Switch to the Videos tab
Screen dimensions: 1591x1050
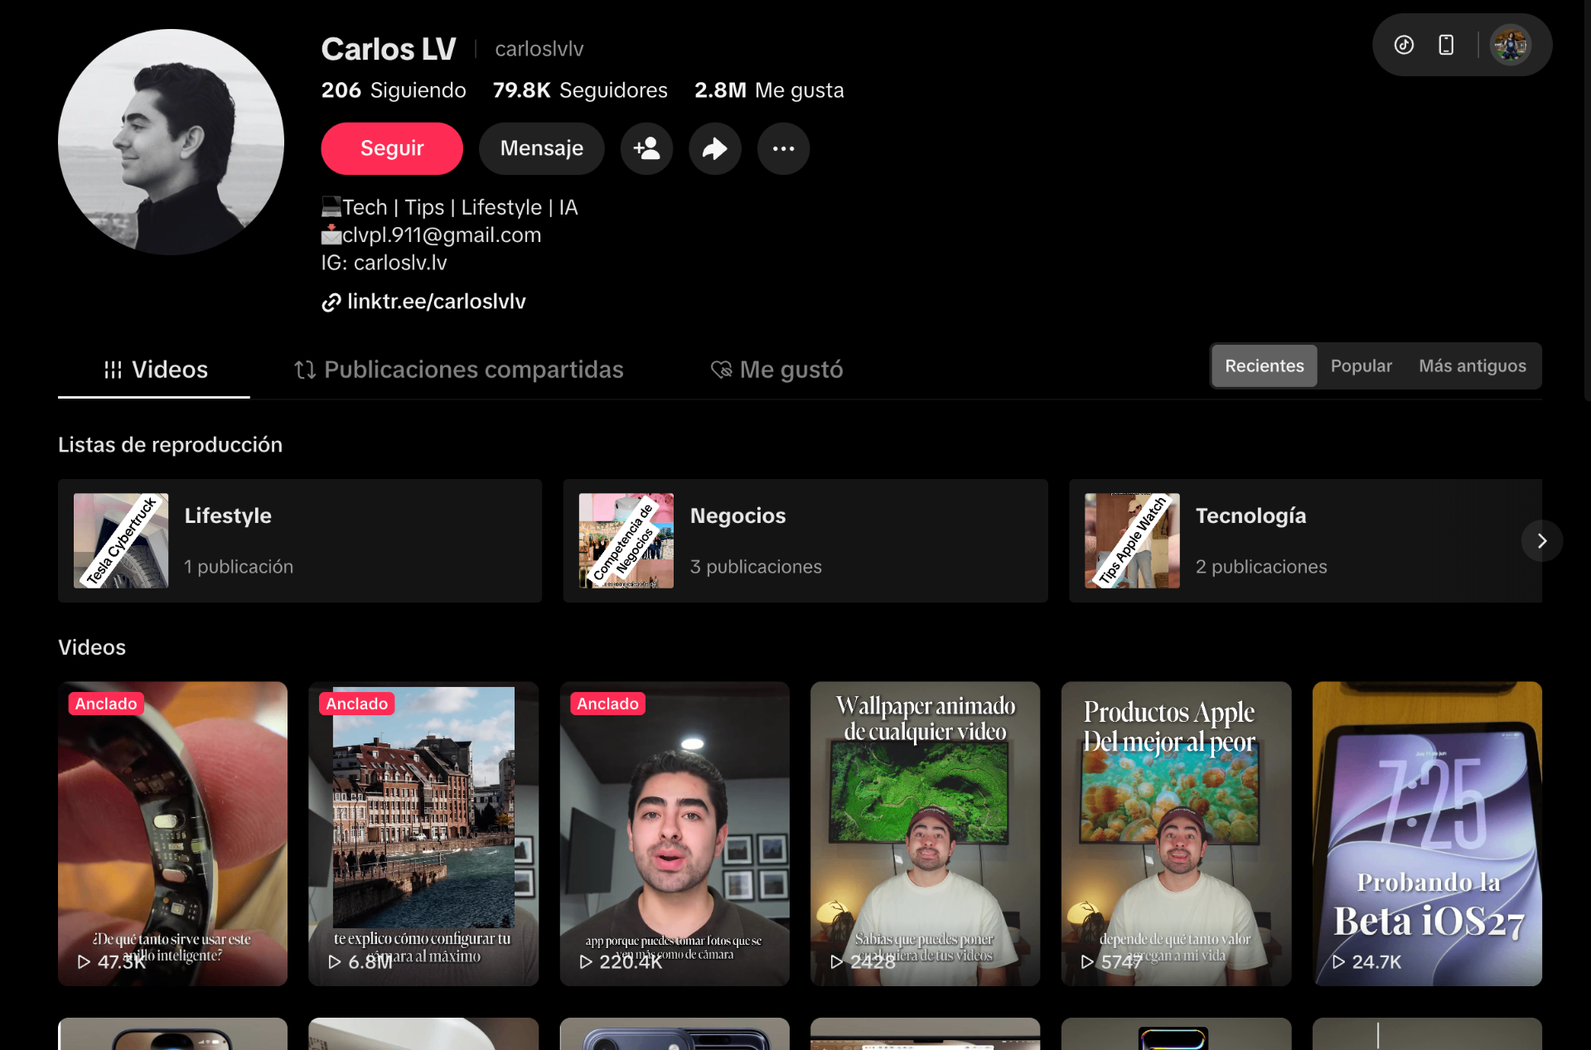point(154,370)
